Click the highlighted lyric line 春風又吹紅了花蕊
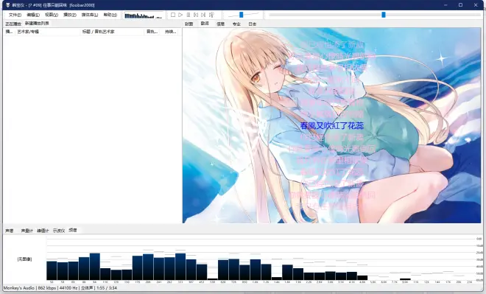This screenshot has height=294, width=486. (x=331, y=126)
